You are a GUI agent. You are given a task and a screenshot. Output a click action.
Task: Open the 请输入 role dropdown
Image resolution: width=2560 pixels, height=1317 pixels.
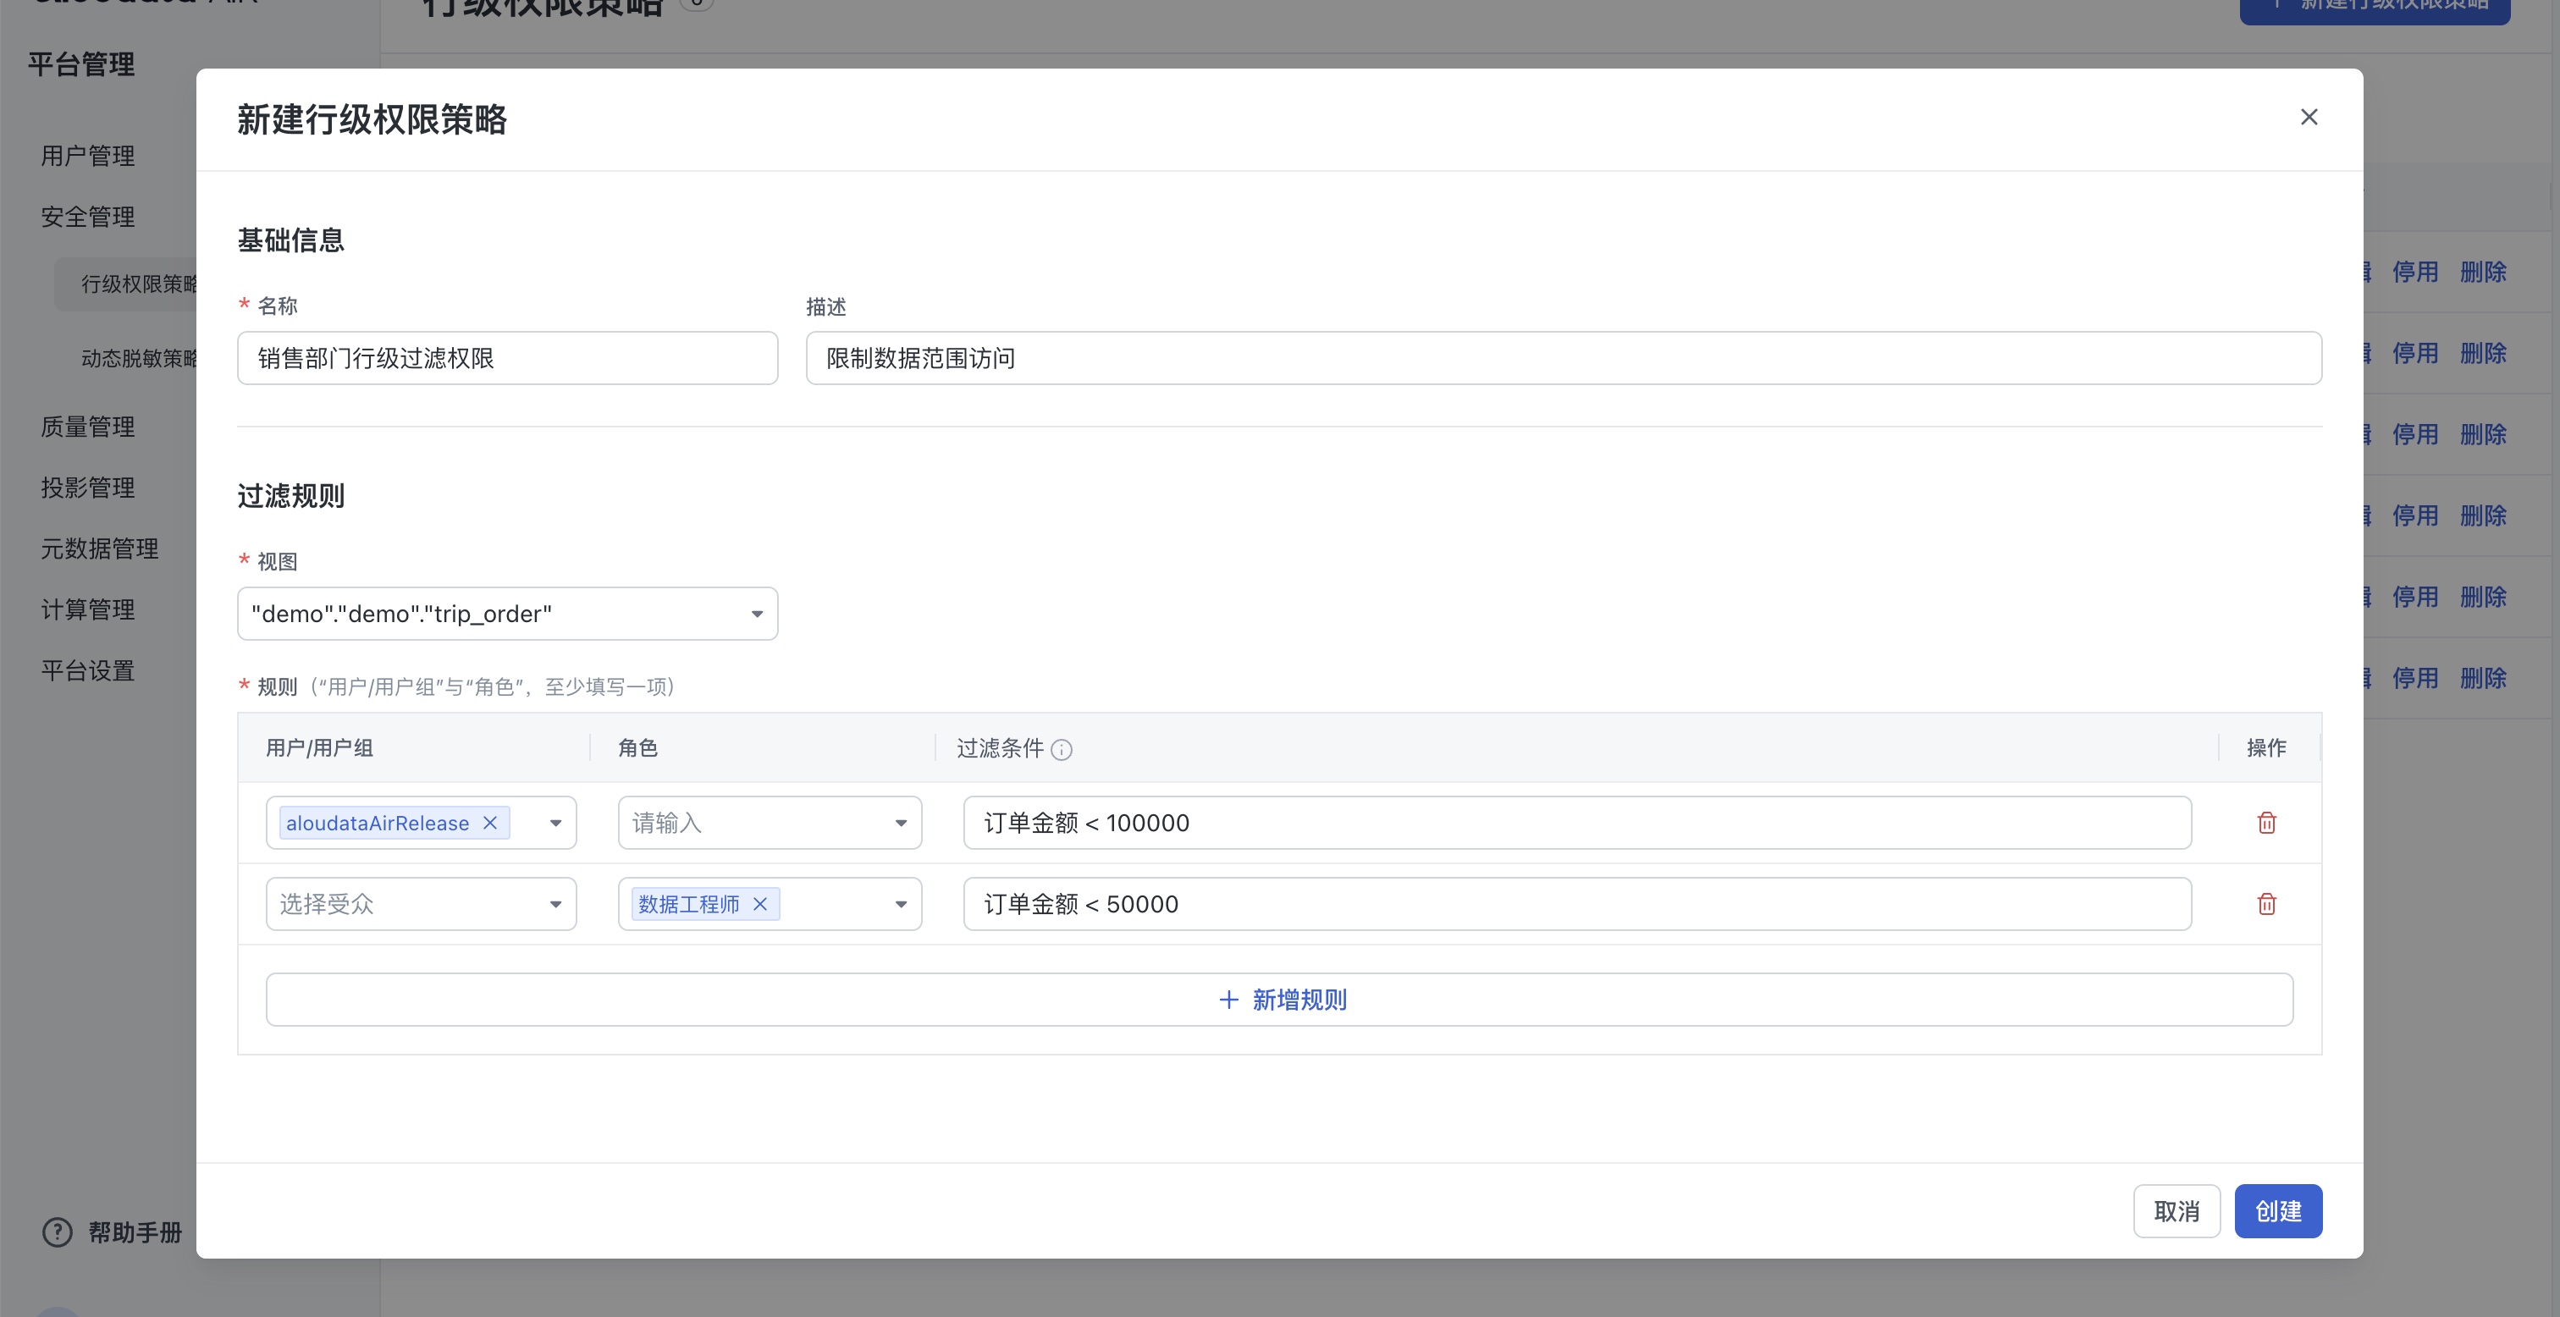[x=770, y=823]
